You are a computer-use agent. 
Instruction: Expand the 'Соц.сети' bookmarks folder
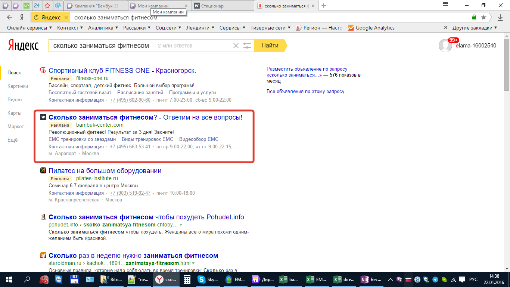168,28
